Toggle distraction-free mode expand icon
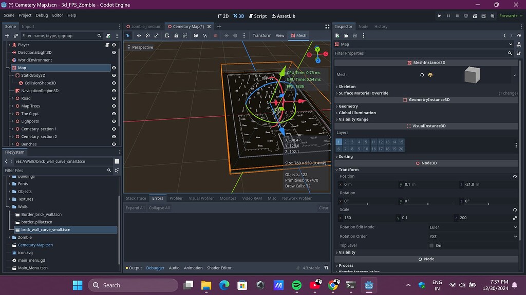The image size is (526, 295). [327, 27]
